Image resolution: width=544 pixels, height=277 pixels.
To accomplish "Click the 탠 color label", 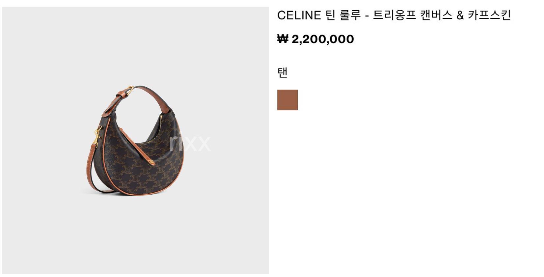I will 283,72.
